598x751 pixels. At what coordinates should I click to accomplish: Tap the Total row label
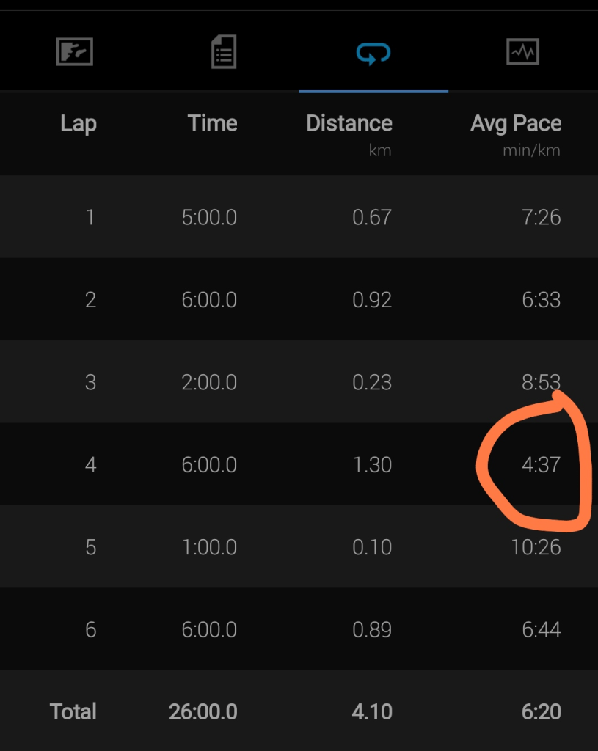(x=73, y=711)
